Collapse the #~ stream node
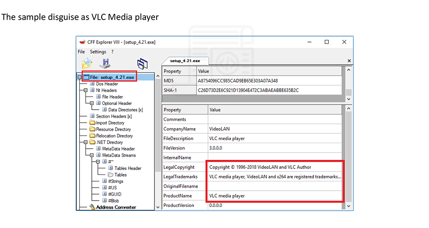This screenshot has width=429, height=228. (x=98, y=162)
